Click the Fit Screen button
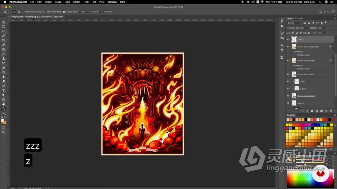The width and height of the screenshot is (337, 189). (x=94, y=12)
